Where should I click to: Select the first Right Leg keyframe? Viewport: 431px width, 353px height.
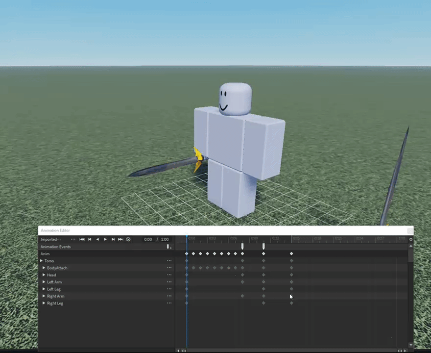(187, 303)
